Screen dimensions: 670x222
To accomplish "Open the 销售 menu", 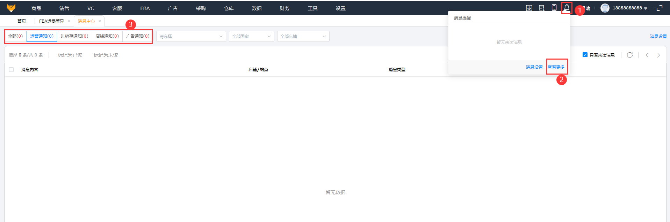I will pos(64,8).
